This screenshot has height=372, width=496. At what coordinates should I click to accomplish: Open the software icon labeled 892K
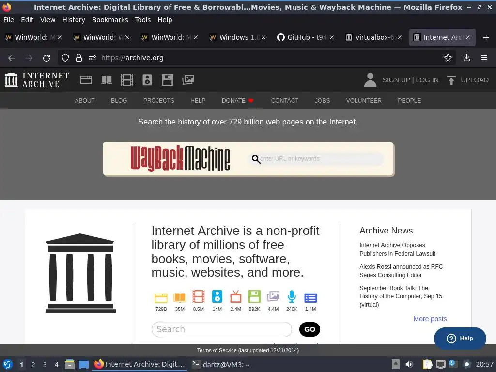click(254, 297)
